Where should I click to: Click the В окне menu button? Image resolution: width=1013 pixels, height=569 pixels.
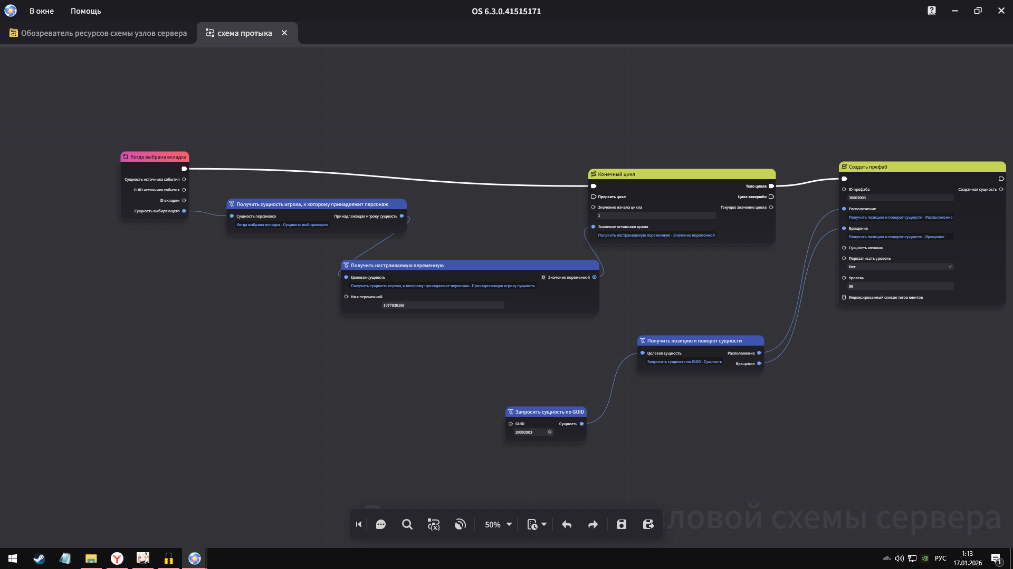(x=41, y=11)
